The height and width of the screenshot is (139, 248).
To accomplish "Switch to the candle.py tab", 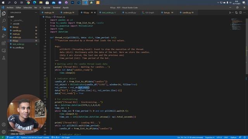I will [188, 13].
